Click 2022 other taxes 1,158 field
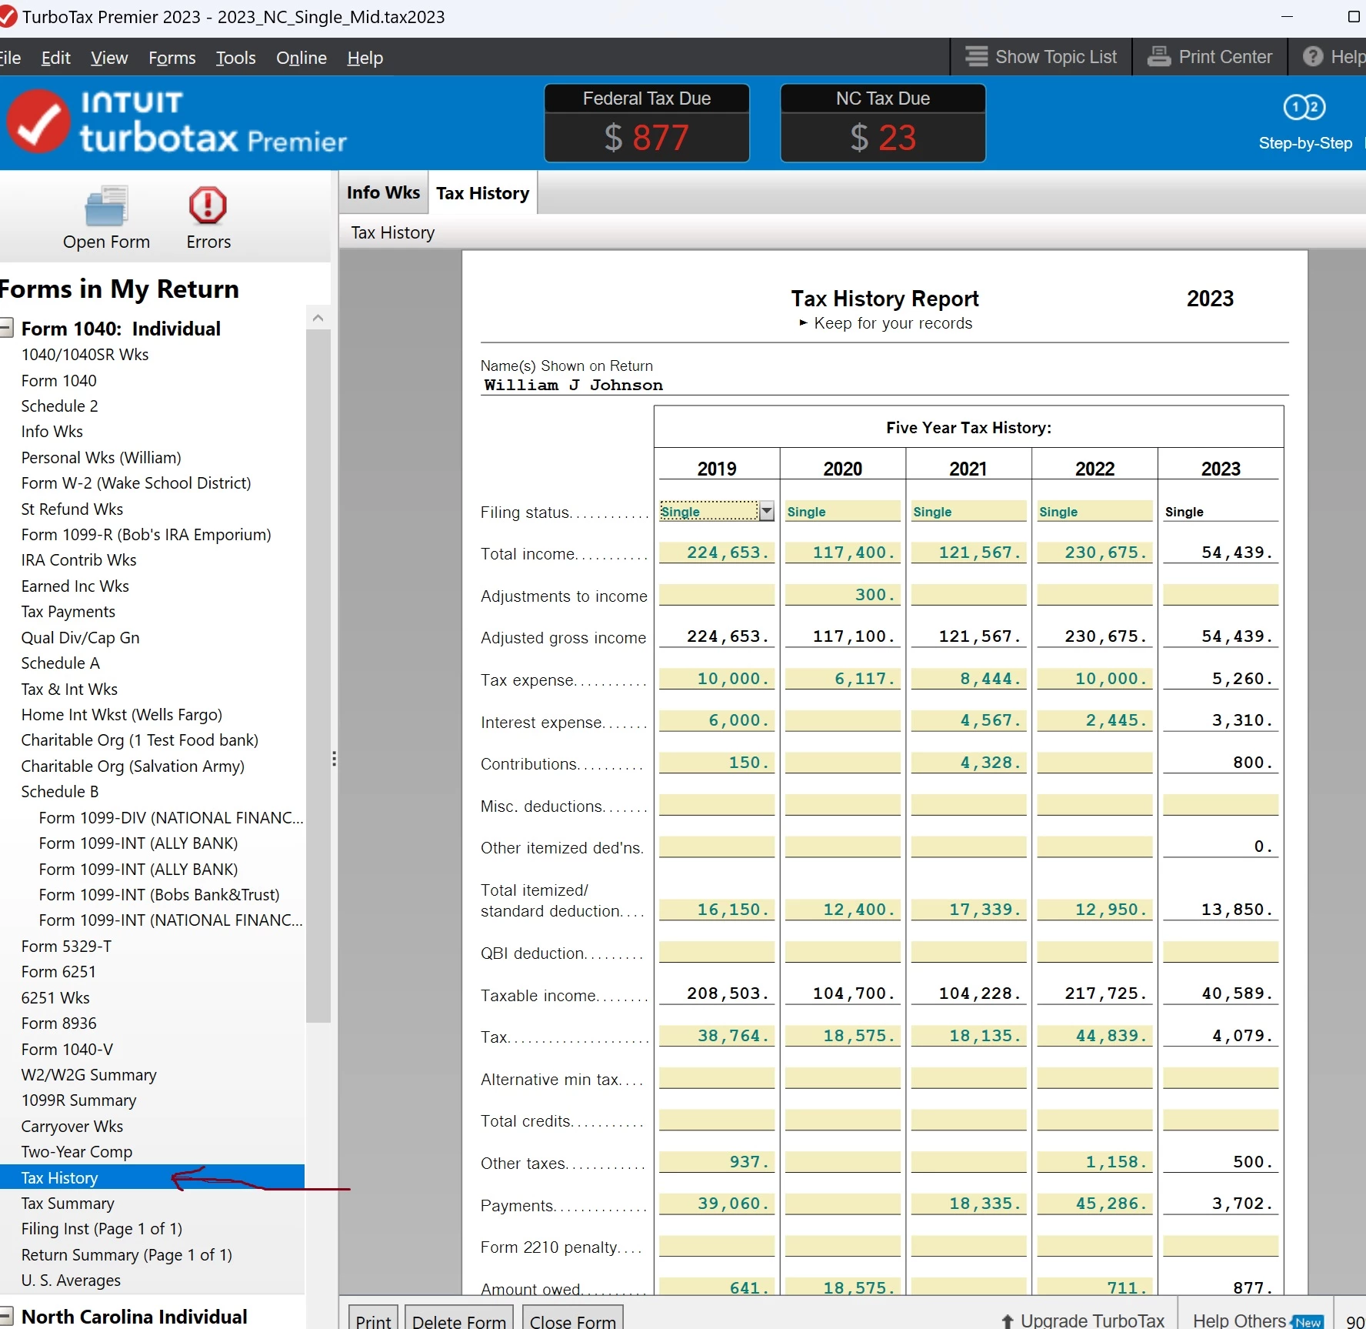 coord(1094,1161)
